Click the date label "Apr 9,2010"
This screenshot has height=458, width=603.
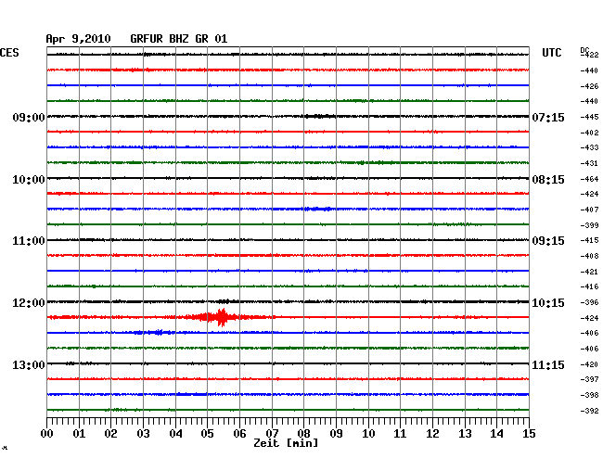point(78,39)
